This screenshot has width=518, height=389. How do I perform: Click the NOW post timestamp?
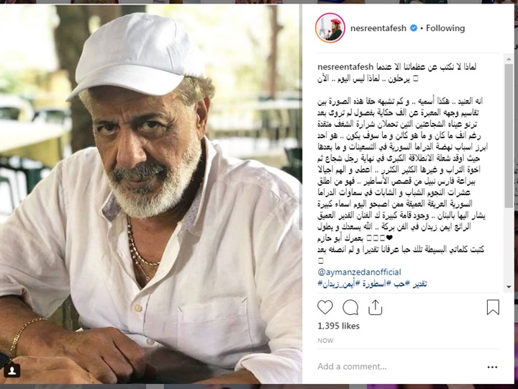tap(325, 340)
